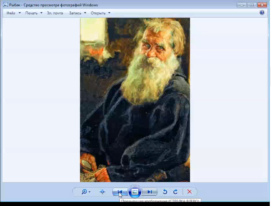Open the Файл menu
This screenshot has height=206, width=271.
tap(13, 13)
